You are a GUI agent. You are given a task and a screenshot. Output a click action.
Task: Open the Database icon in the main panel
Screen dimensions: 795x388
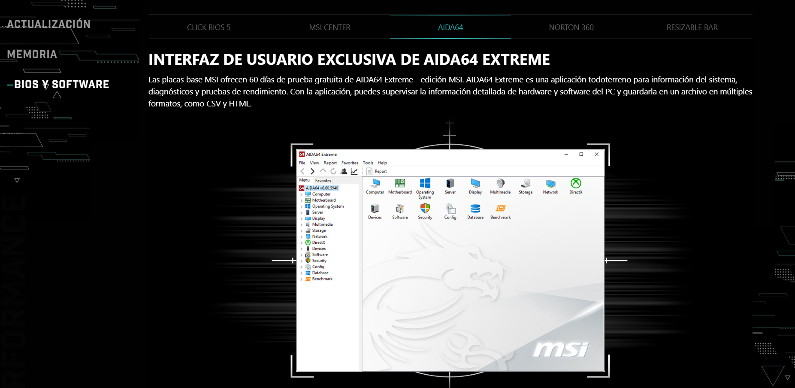(x=475, y=209)
